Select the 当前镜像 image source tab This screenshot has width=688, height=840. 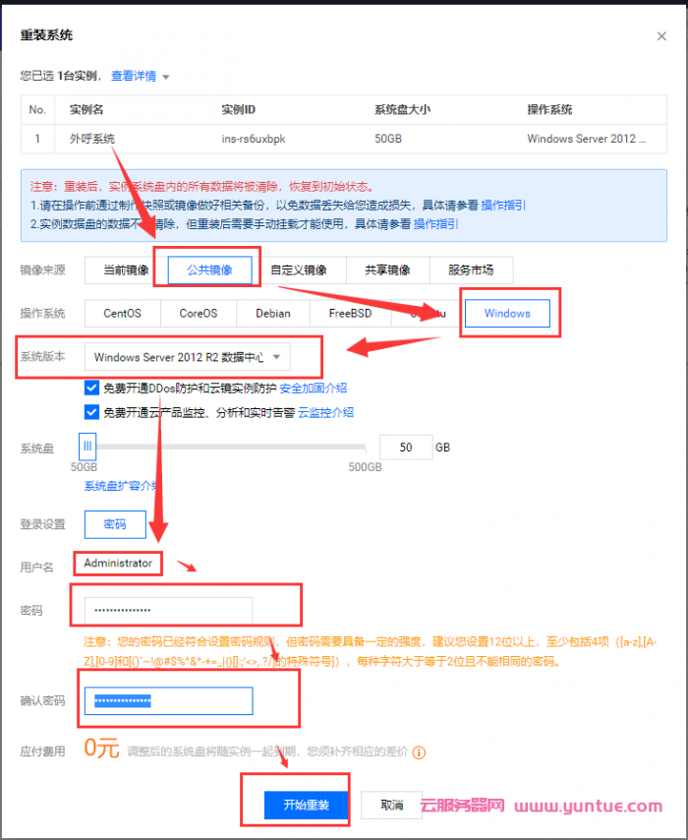[126, 270]
